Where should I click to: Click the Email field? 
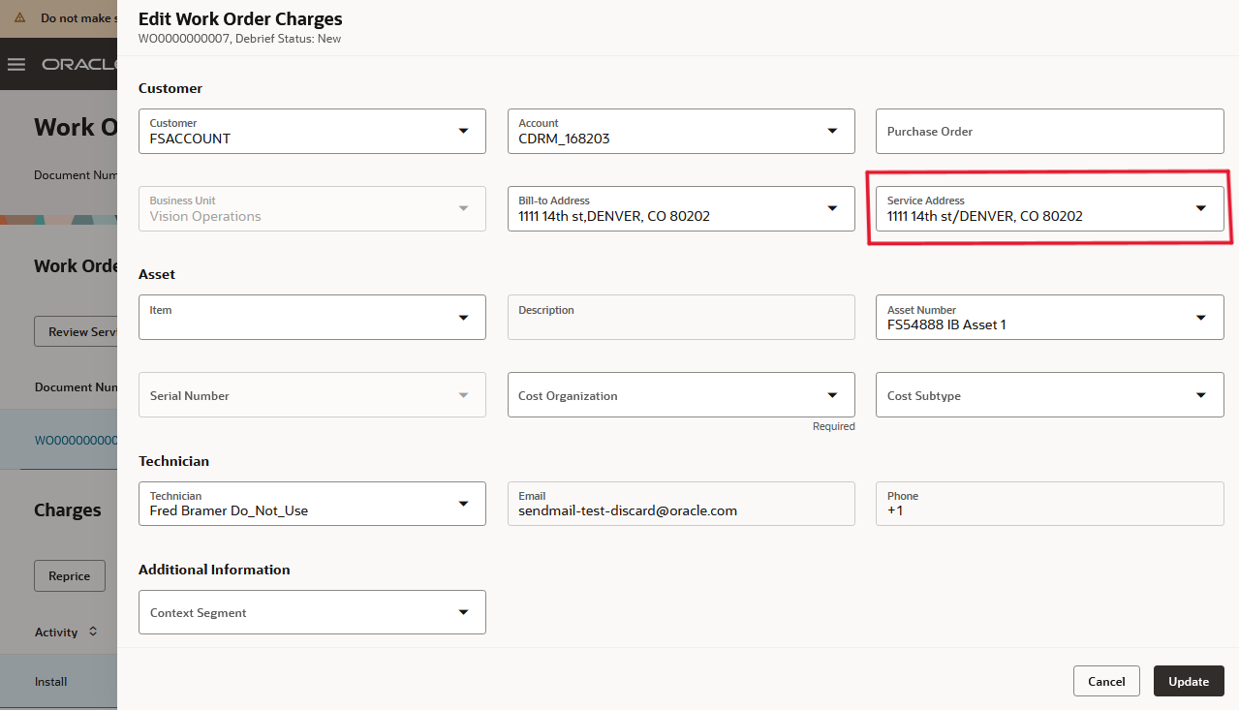coord(680,504)
